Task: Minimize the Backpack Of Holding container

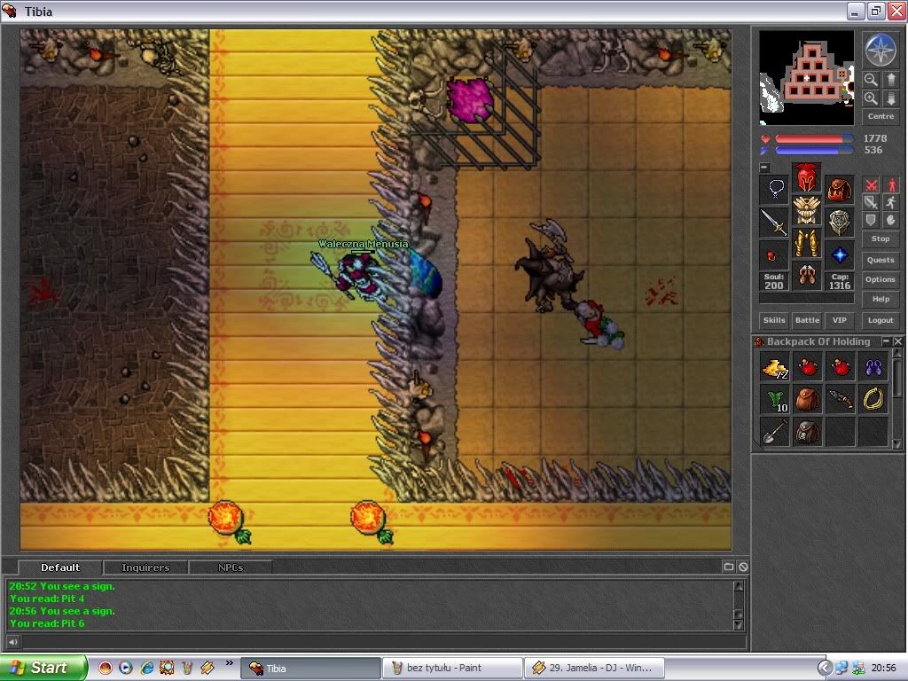Action: 886,341
